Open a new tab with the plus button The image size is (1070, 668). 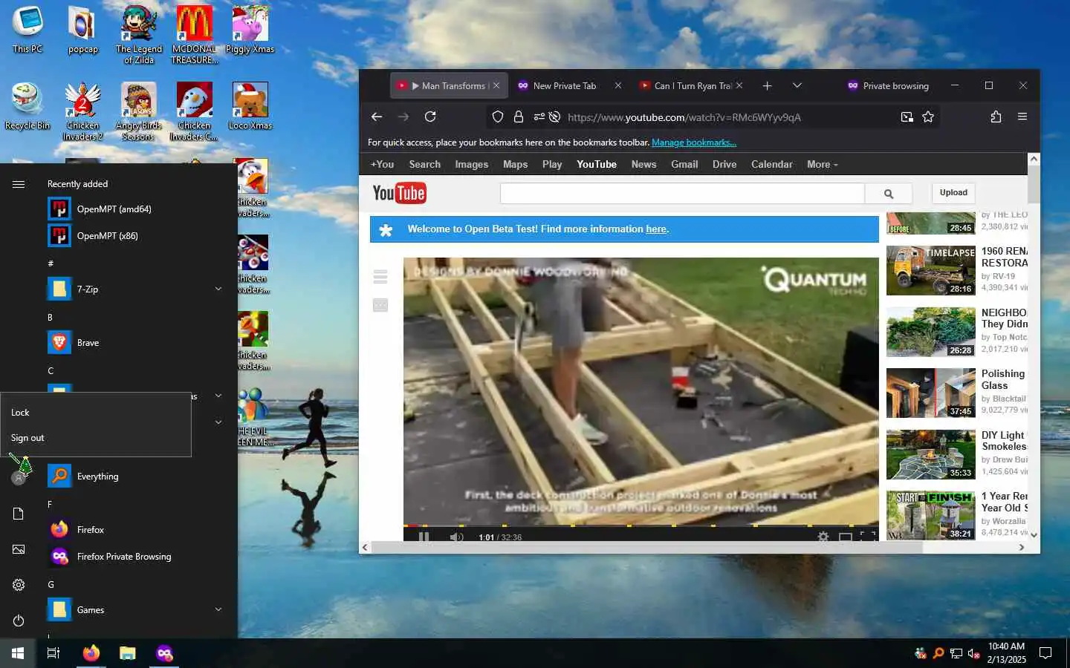click(x=767, y=85)
